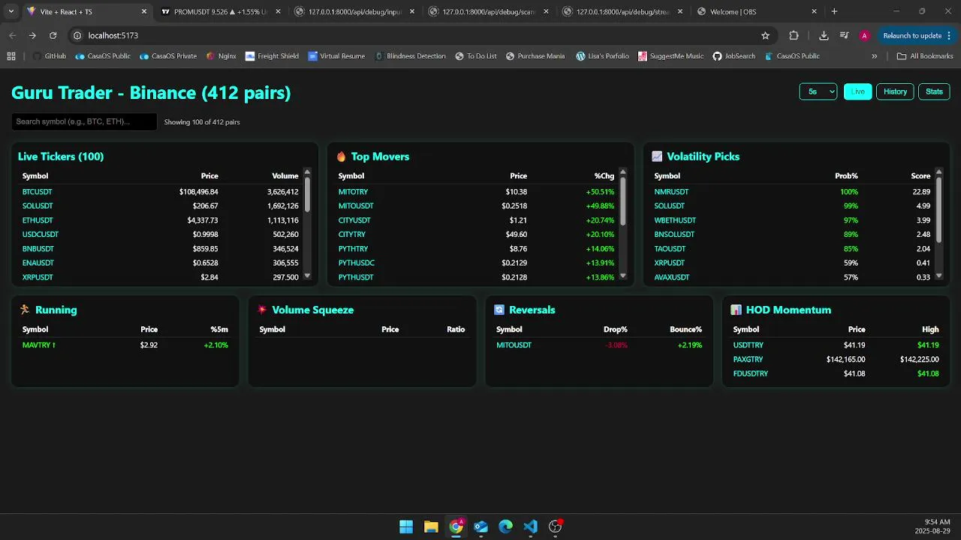Open Microsoft Edge from taskbar
Screen dimensions: 961x540
[x=505, y=526]
